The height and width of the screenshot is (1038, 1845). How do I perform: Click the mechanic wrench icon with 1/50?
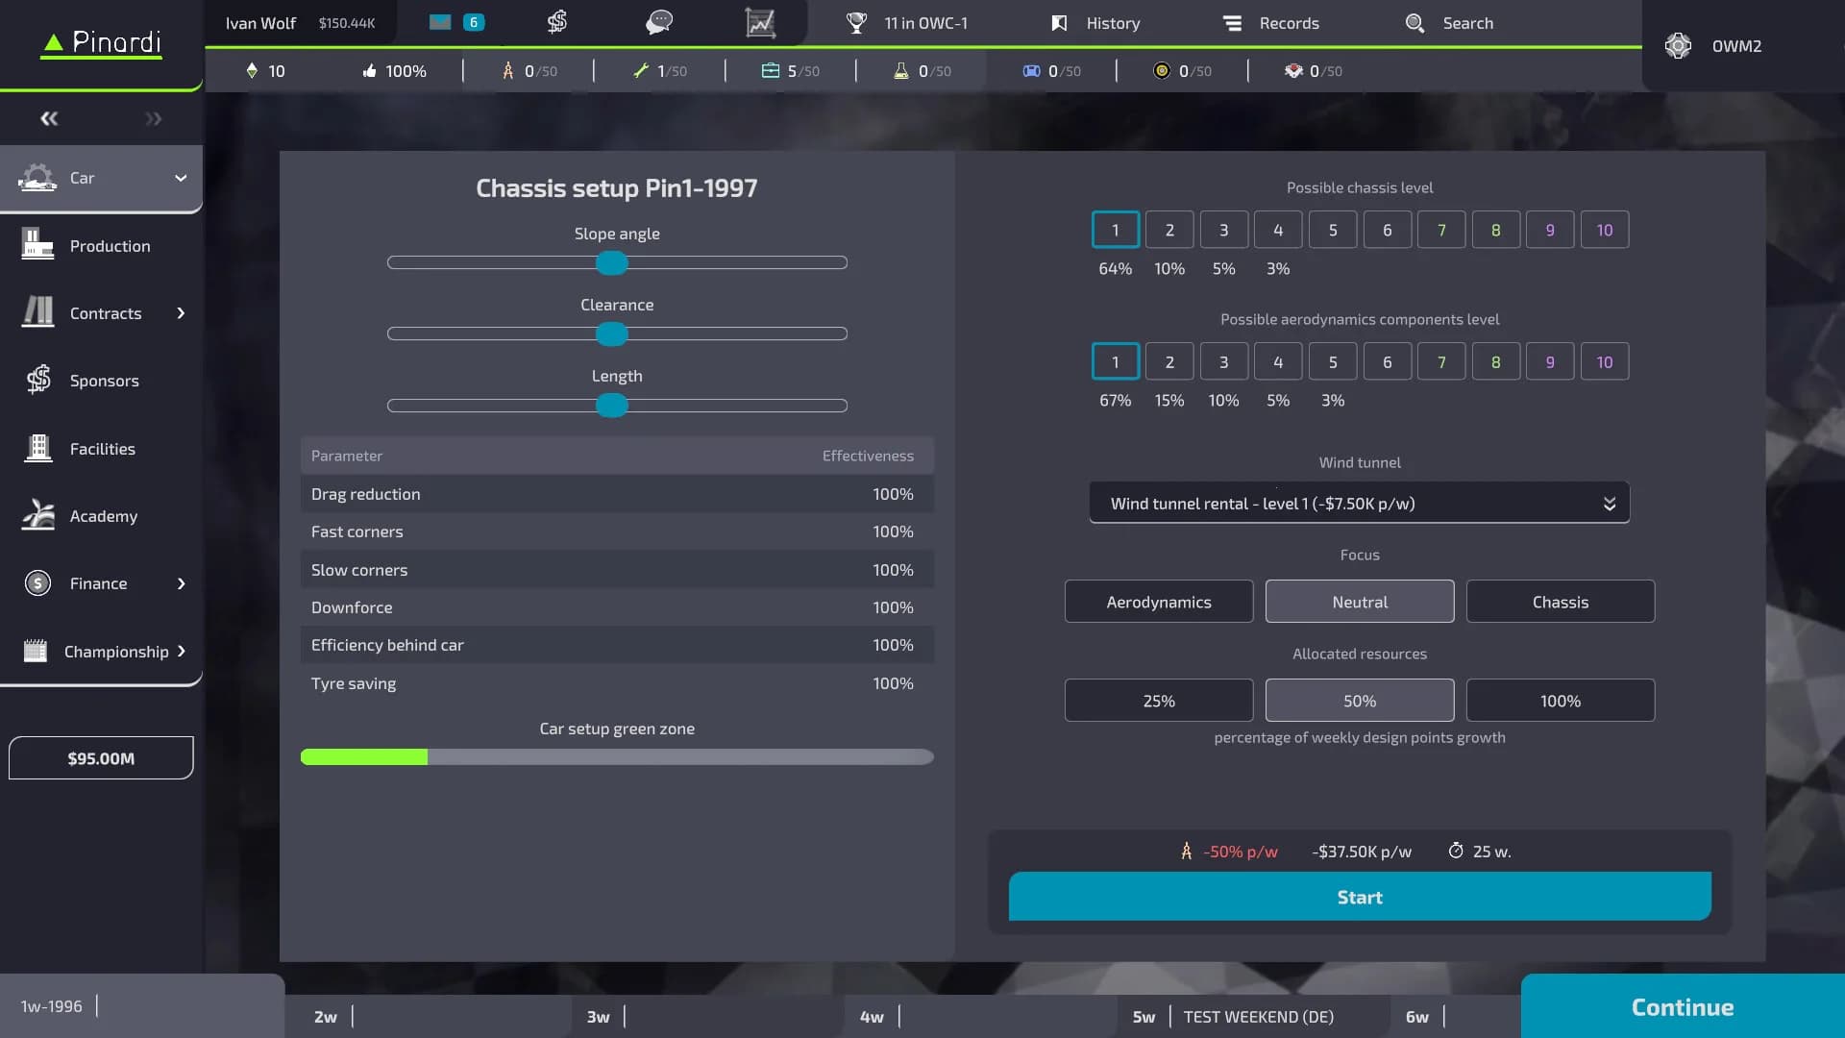click(x=641, y=71)
